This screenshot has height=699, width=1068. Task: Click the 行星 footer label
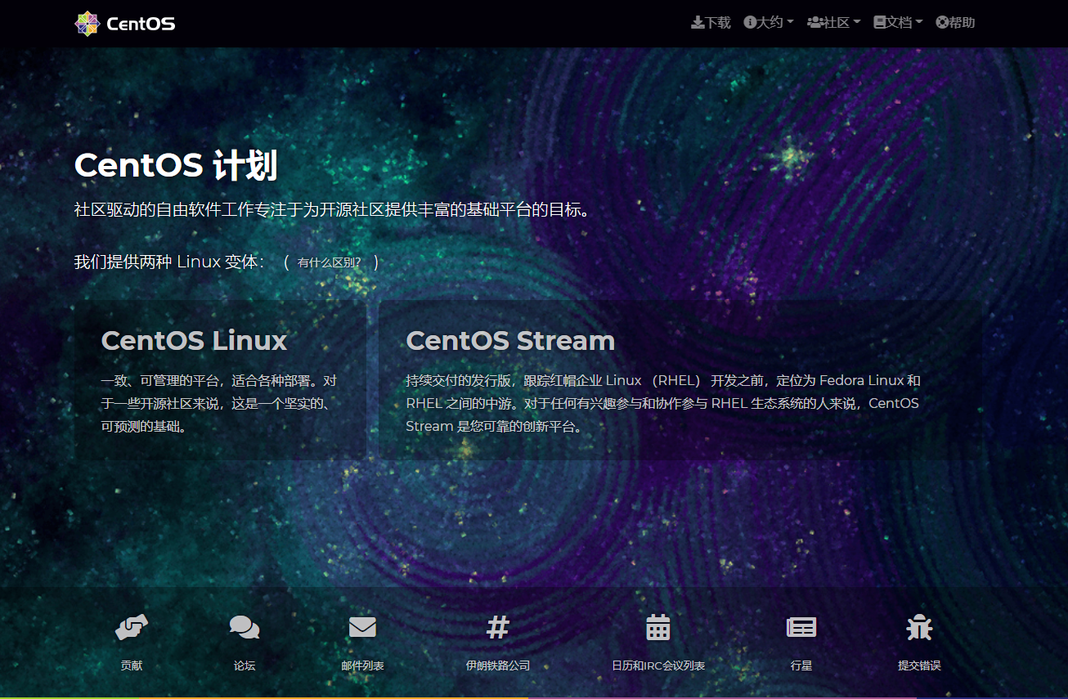(x=801, y=665)
